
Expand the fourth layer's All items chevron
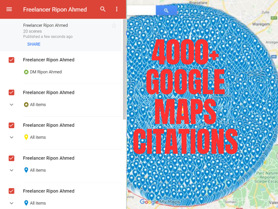(11, 170)
